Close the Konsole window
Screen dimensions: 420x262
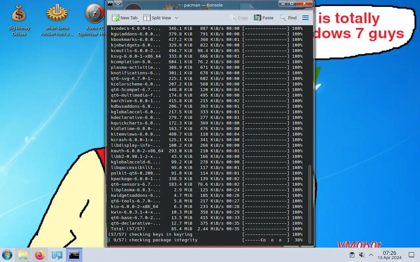[304, 4]
